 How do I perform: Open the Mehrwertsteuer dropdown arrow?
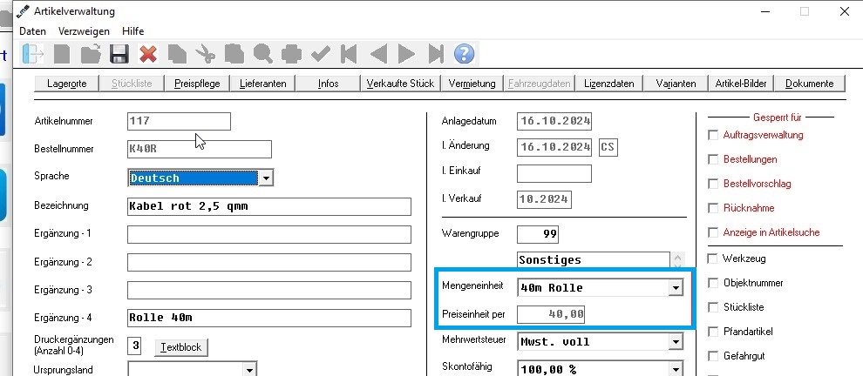(676, 342)
